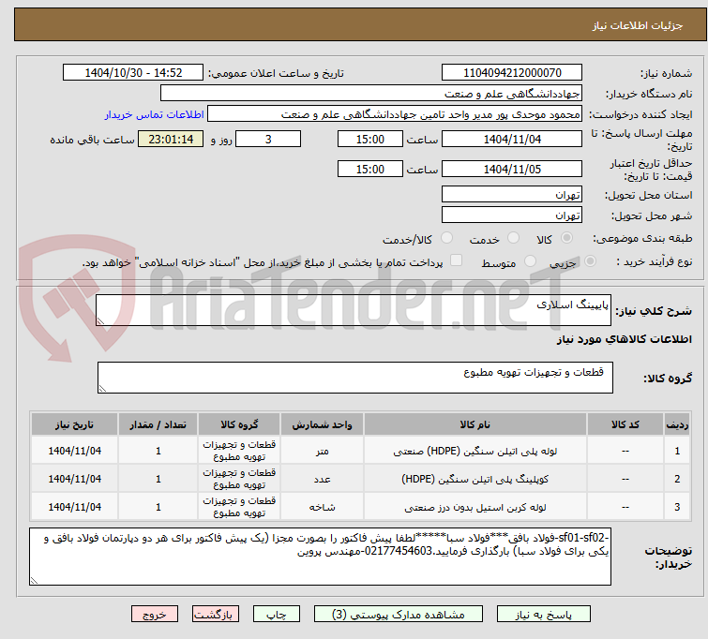Click the response deadline date 1404/11/04 field
The image size is (708, 639).
point(512,139)
